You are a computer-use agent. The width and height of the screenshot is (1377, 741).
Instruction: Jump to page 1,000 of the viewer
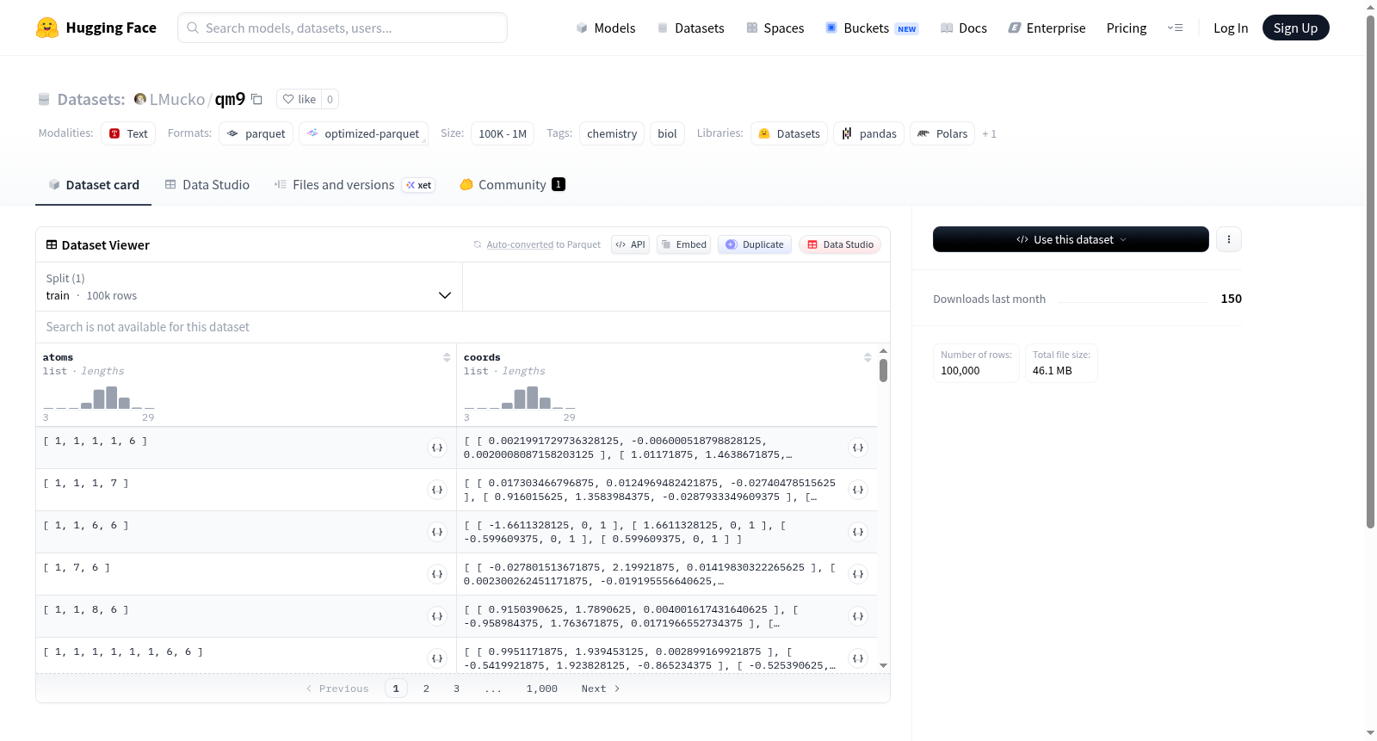tap(542, 689)
